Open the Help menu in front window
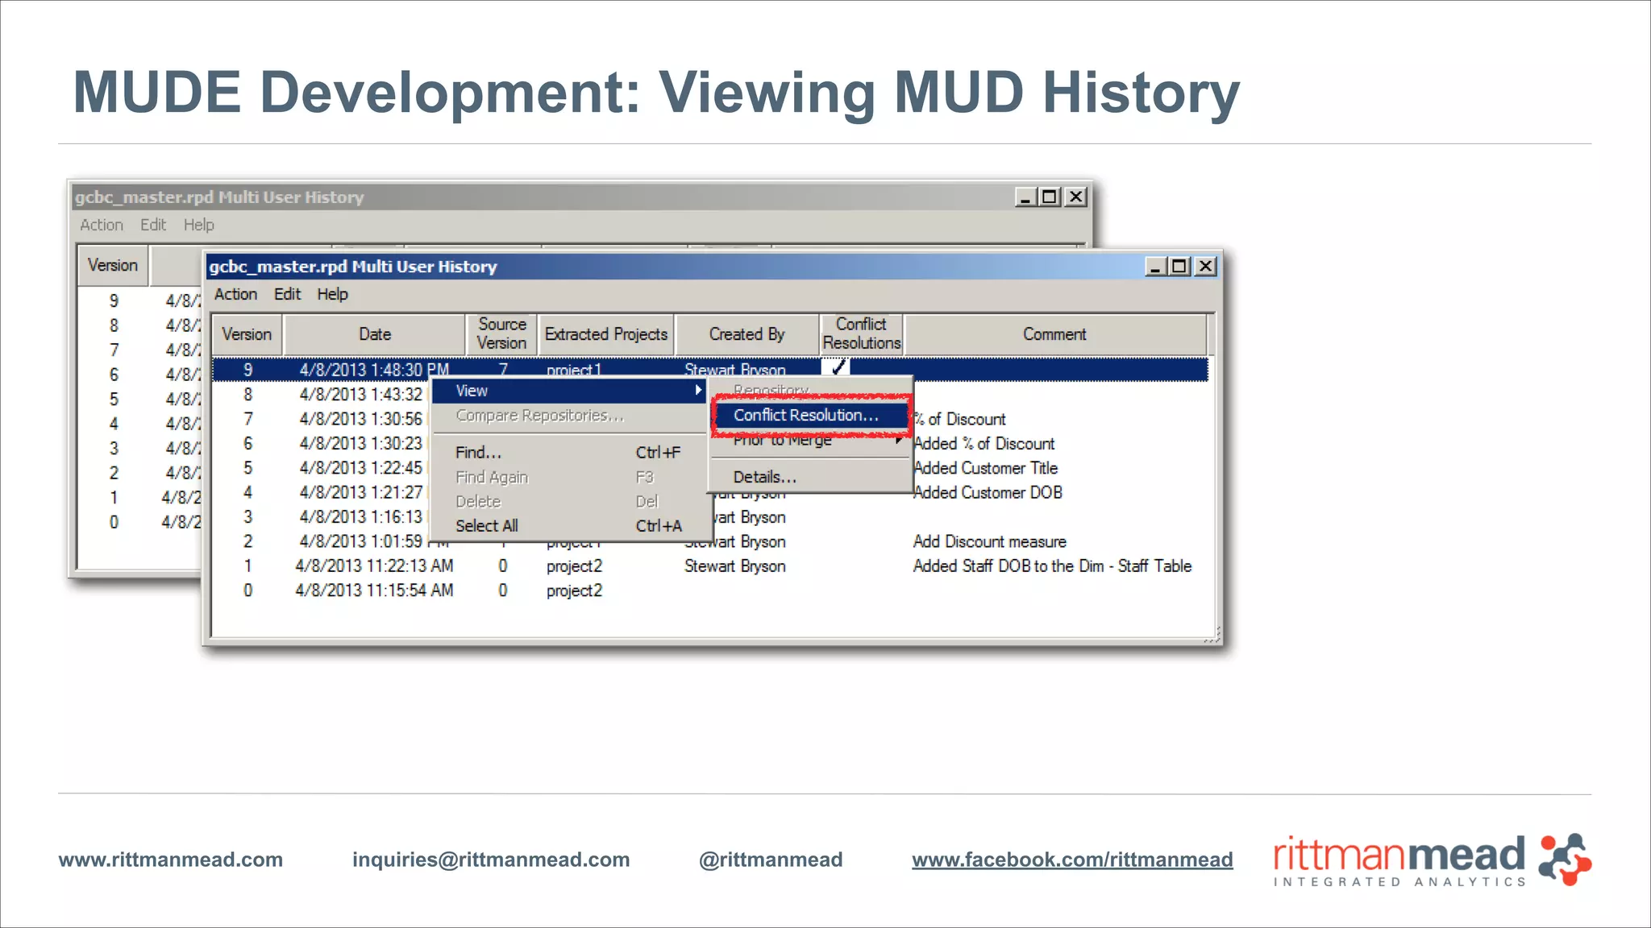Screen dimensions: 1651x928 (332, 295)
